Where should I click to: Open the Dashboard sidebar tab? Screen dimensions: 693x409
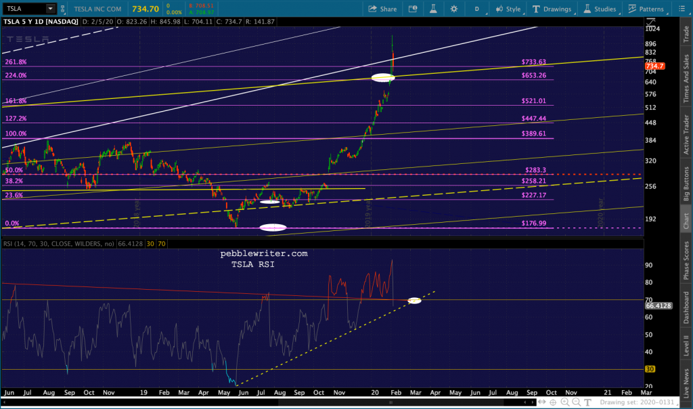pos(686,307)
